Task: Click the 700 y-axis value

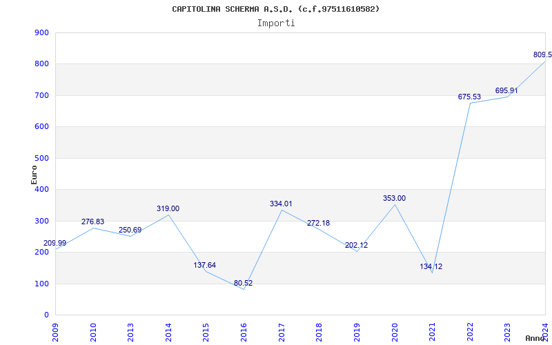Action: (41, 95)
